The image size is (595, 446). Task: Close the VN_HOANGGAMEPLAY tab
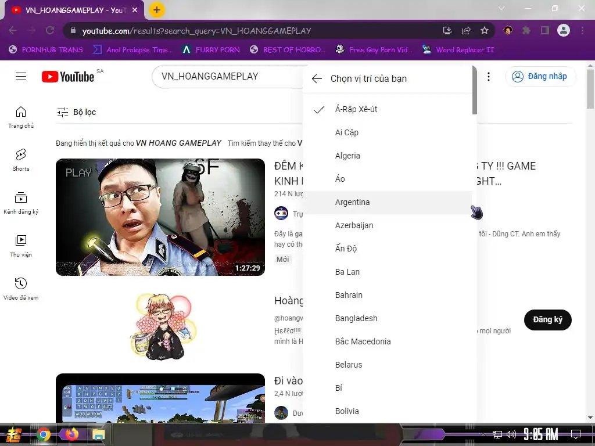point(135,10)
